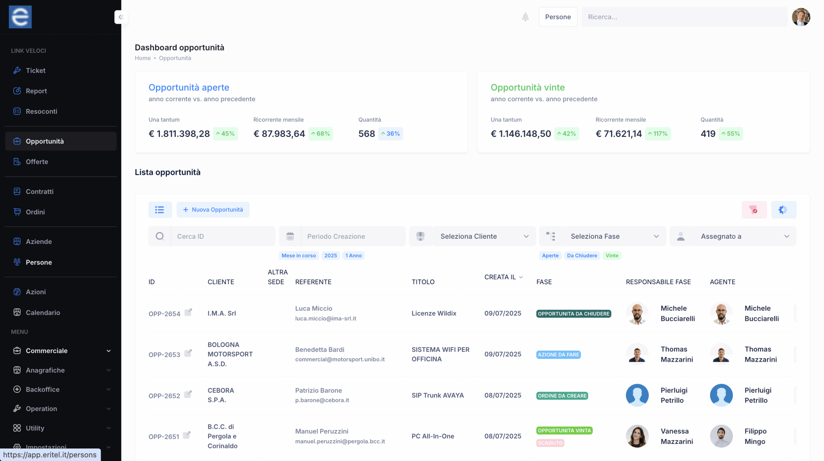The width and height of the screenshot is (824, 461).
Task: Open Offerte in the sidebar
Action: [37, 162]
